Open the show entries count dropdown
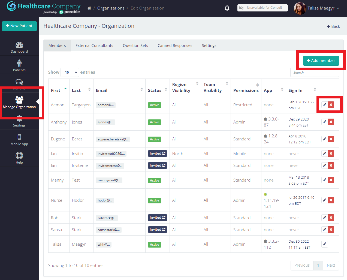 70,72
